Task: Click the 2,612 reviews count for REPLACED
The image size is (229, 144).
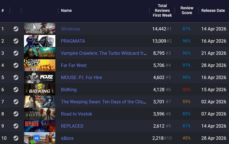Action: click(159, 126)
